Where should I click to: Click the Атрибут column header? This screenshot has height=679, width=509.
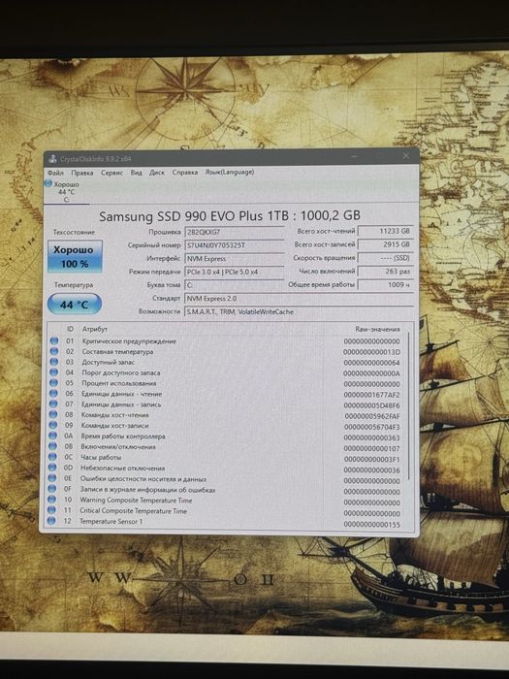pos(95,329)
